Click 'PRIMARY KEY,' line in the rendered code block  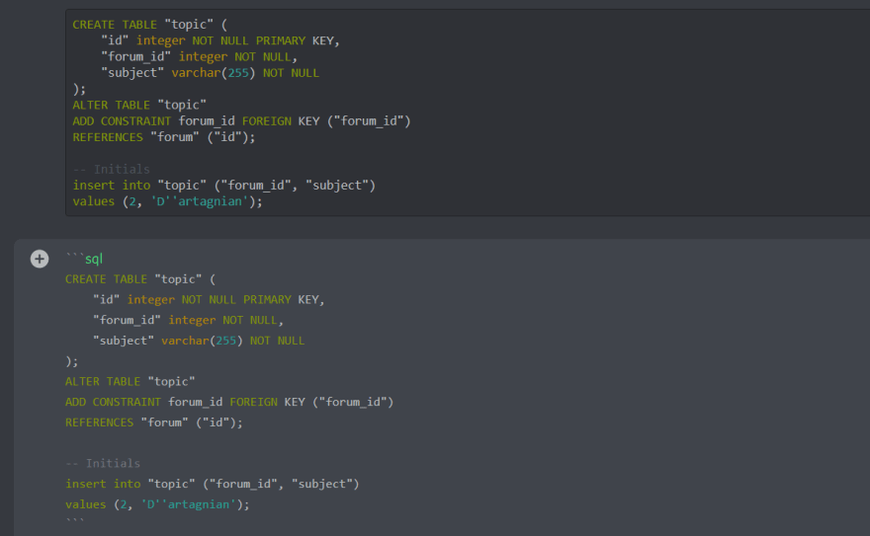(220, 40)
